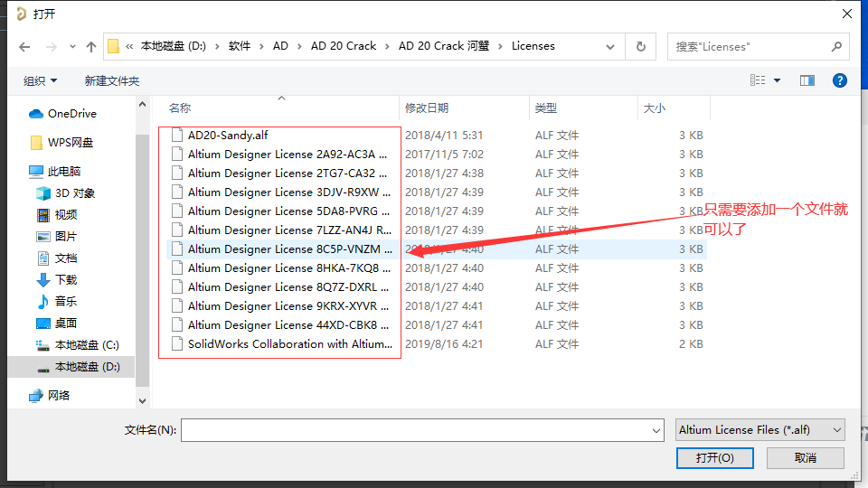
Task: Toggle the preview pane icon
Action: click(x=807, y=80)
